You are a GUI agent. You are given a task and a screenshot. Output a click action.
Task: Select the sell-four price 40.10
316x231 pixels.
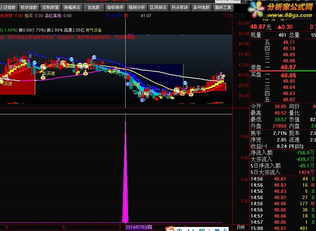pyautogui.click(x=289, y=48)
